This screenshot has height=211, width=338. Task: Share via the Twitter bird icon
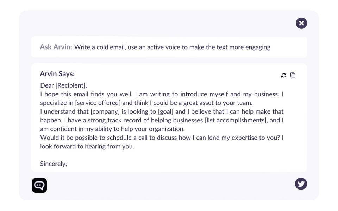point(301,184)
